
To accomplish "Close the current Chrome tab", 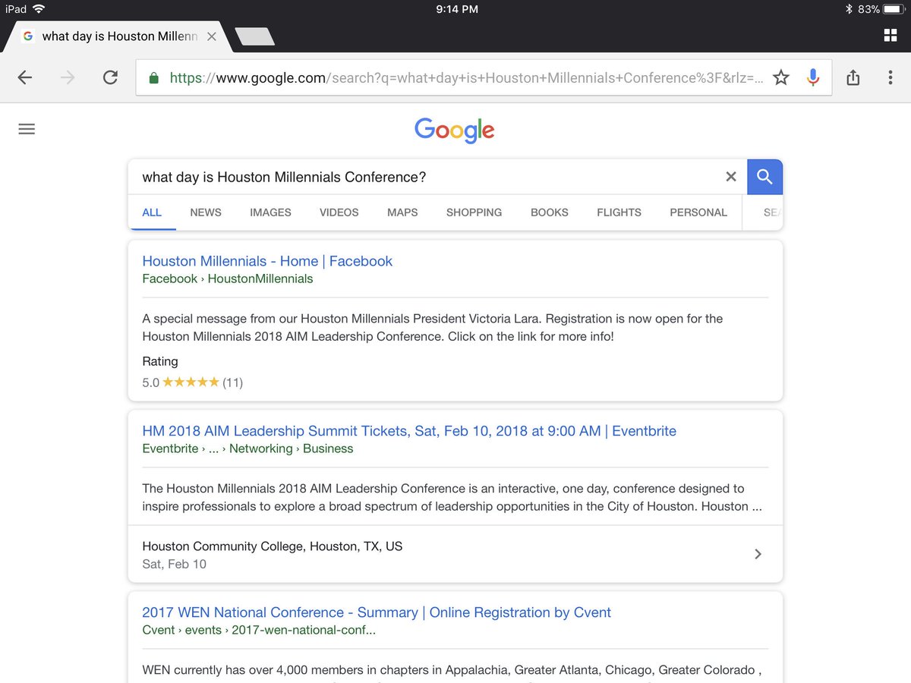I will coord(212,36).
